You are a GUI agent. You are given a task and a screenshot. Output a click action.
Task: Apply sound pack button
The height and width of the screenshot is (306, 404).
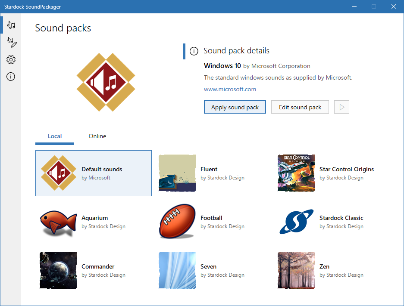(235, 107)
